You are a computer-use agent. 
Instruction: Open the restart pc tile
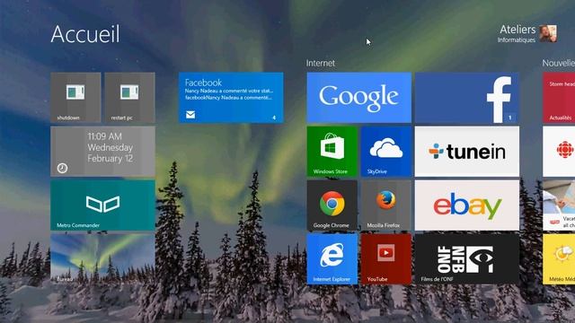pos(129,98)
